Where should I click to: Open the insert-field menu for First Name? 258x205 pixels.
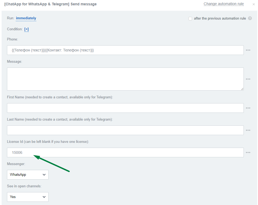tap(248, 108)
